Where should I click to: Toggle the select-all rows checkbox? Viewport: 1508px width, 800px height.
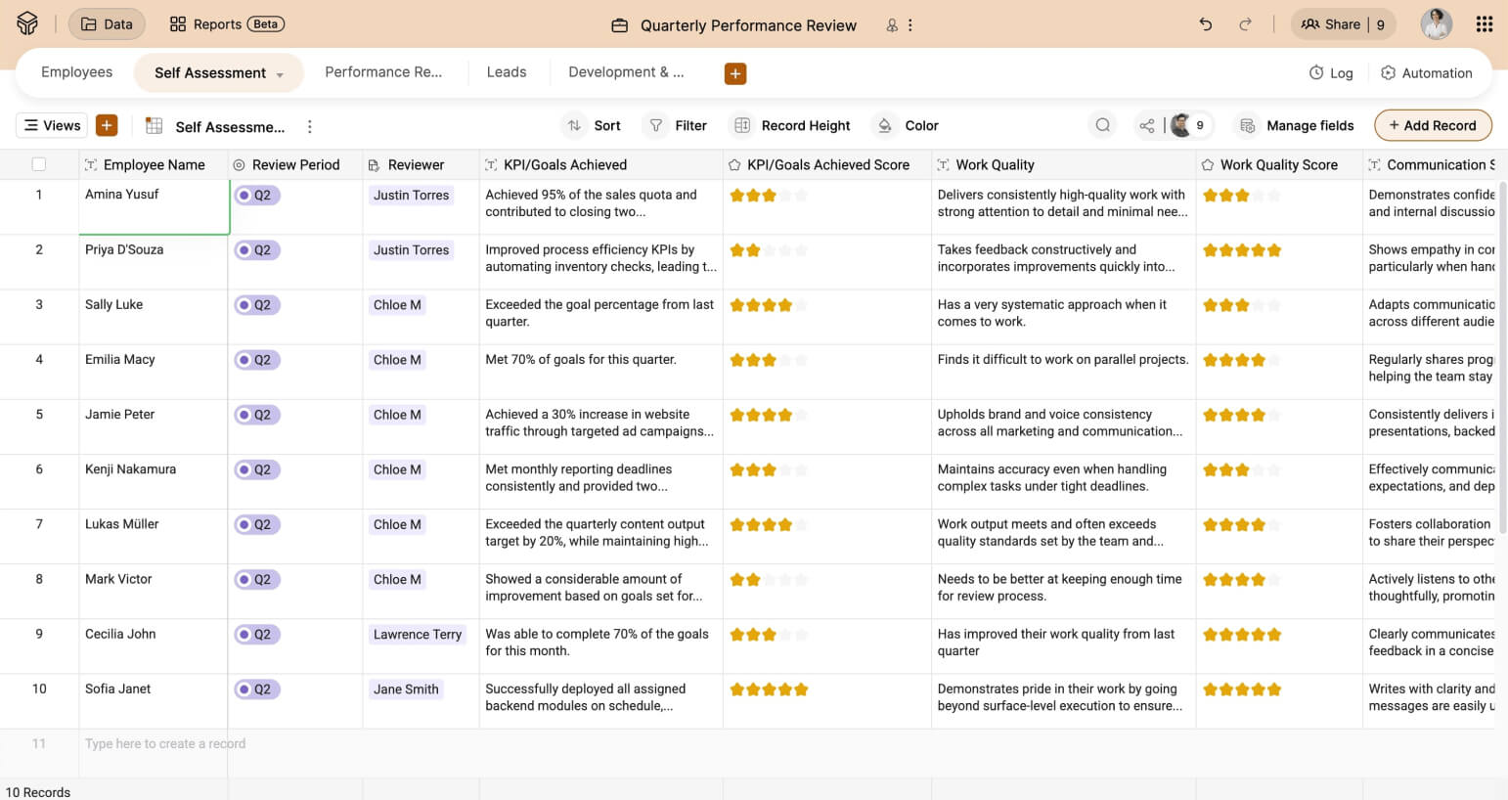39,164
